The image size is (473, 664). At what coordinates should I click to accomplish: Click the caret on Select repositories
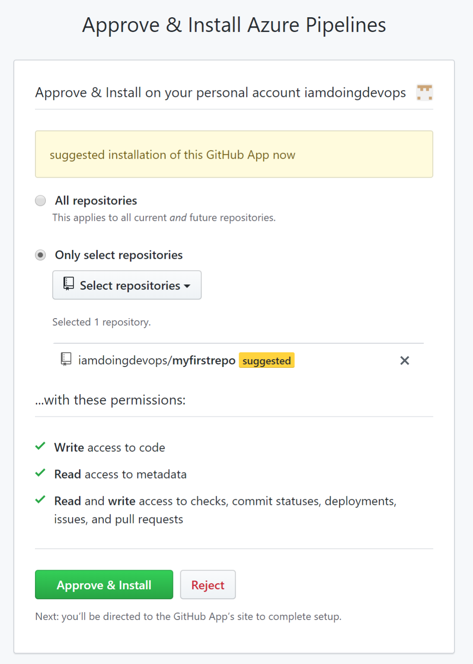[187, 286]
